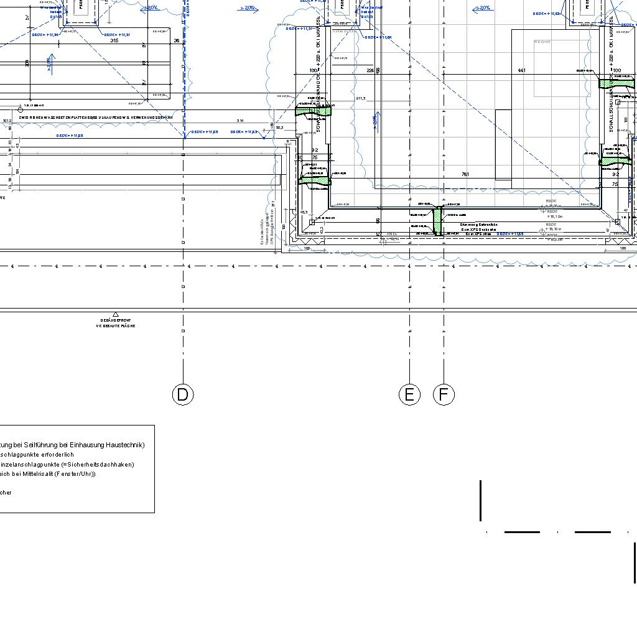This screenshot has height=637, width=637.
Task: Select the grid axis bubble E
Action: click(409, 394)
